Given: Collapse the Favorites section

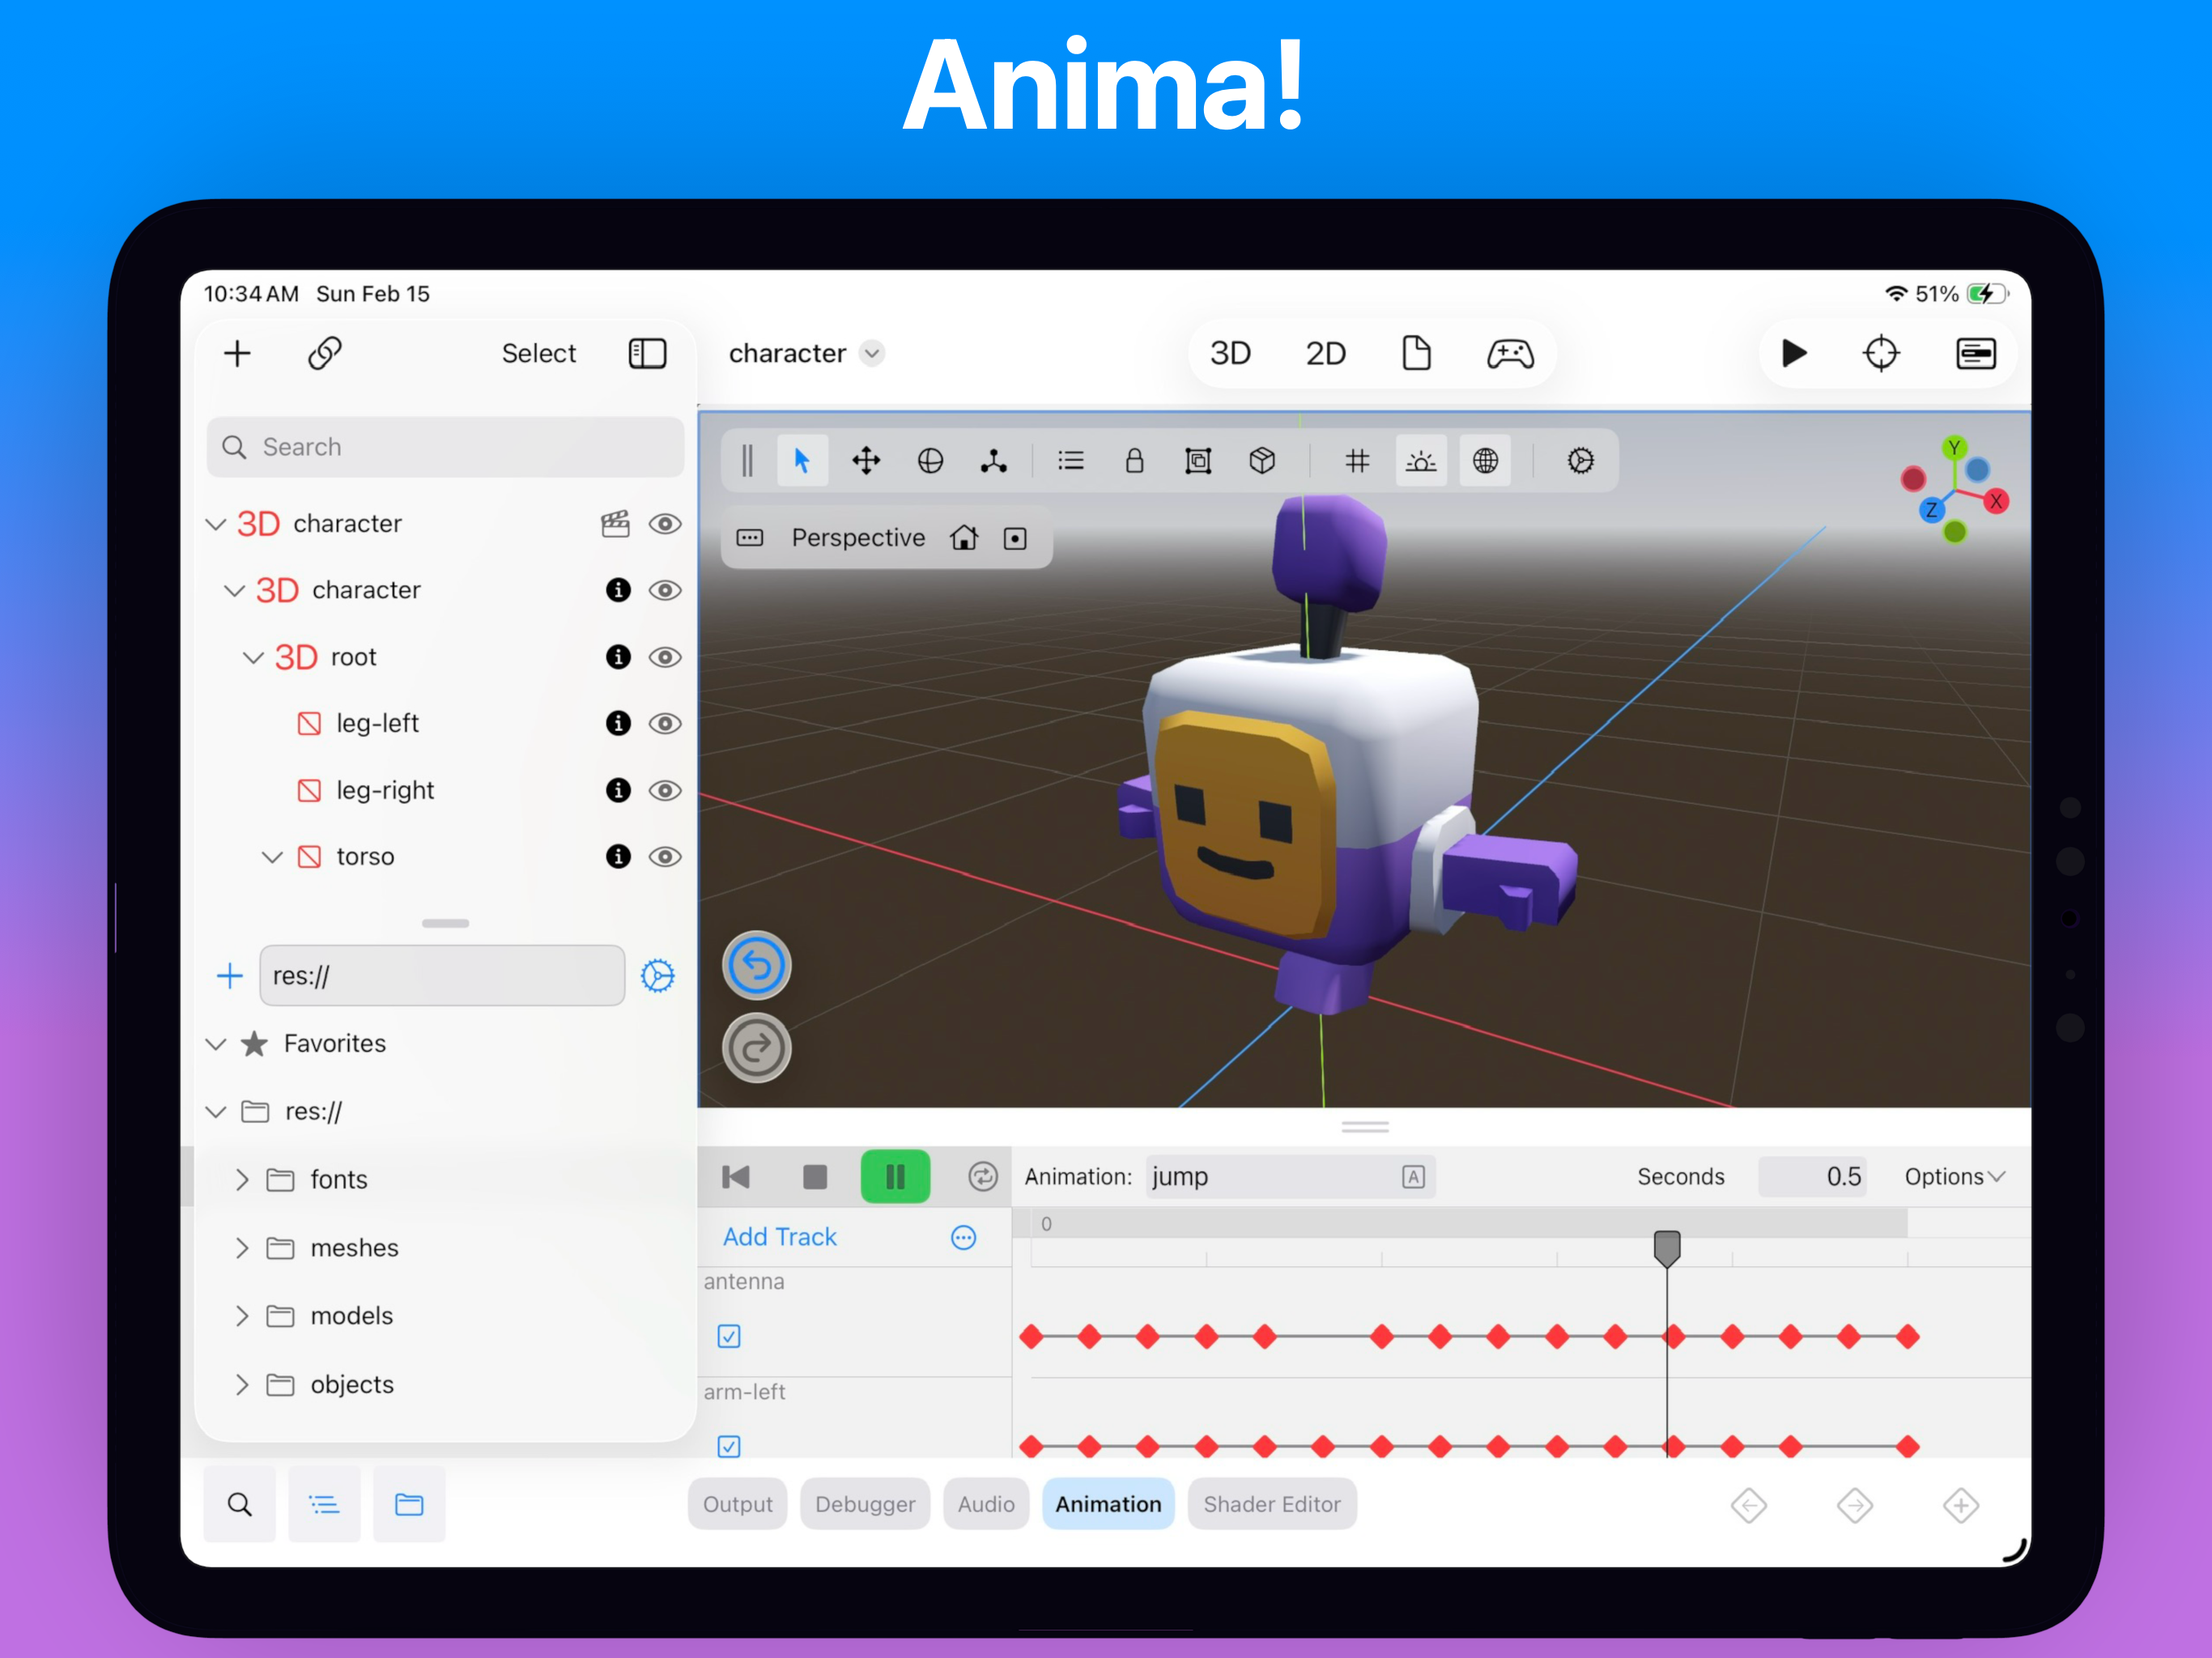Looking at the screenshot, I should [x=216, y=1044].
